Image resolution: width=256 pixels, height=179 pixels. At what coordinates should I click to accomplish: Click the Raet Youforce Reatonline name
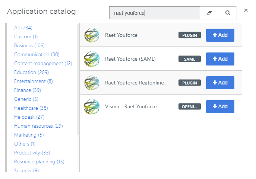click(135, 83)
